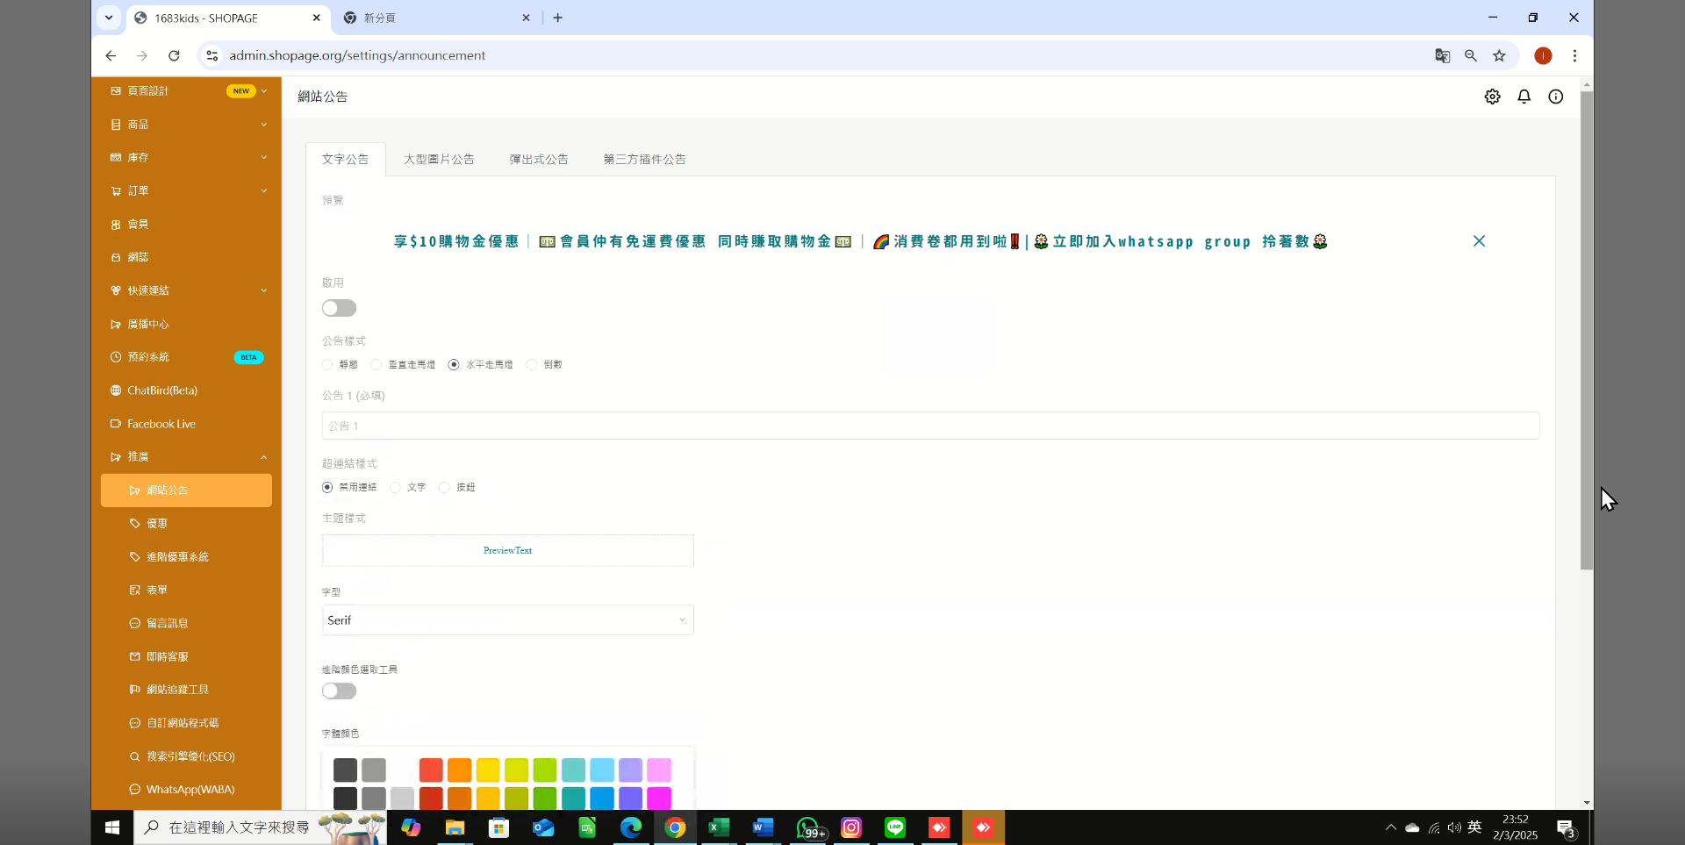Click the zoom magnifier icon in address bar

tap(1471, 55)
